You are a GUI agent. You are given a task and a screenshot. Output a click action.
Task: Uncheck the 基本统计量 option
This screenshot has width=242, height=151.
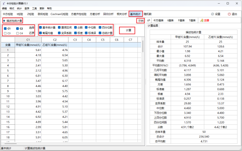pos(41,28)
